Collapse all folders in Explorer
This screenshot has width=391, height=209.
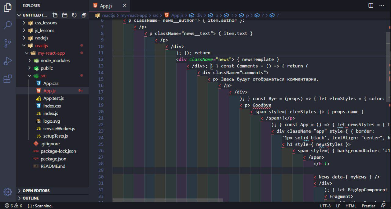(84, 15)
